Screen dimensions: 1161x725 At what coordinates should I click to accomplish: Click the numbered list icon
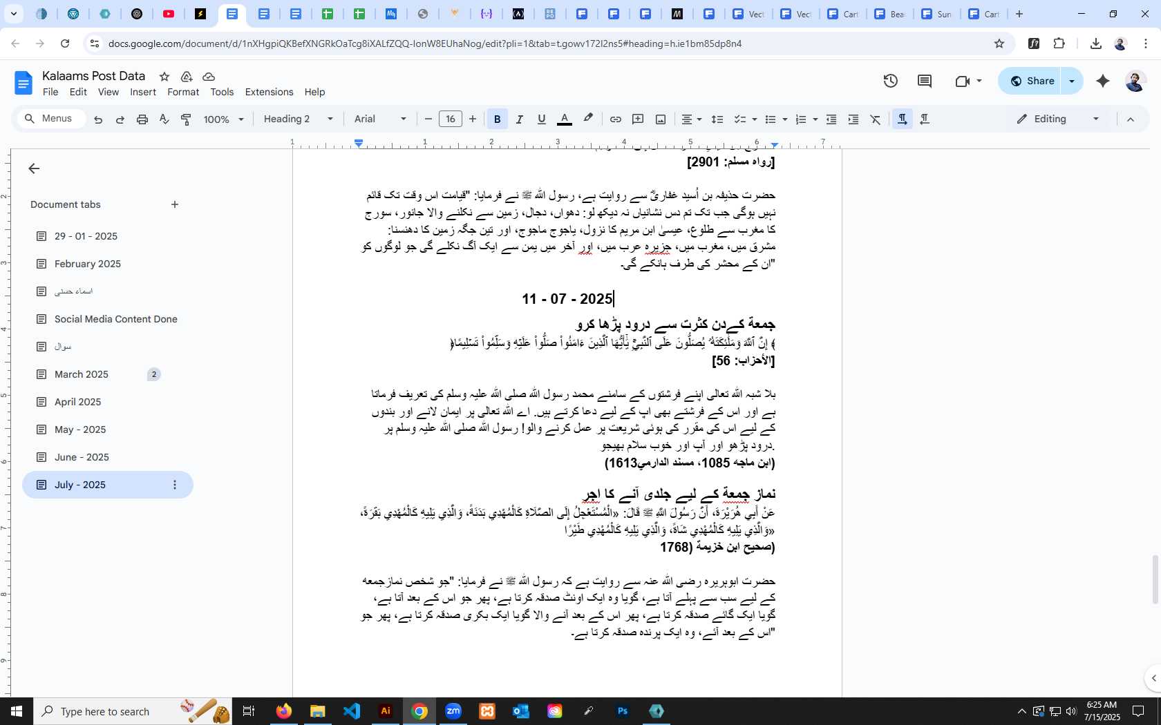801,119
